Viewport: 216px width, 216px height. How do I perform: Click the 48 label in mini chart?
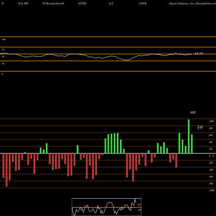pos(139,210)
